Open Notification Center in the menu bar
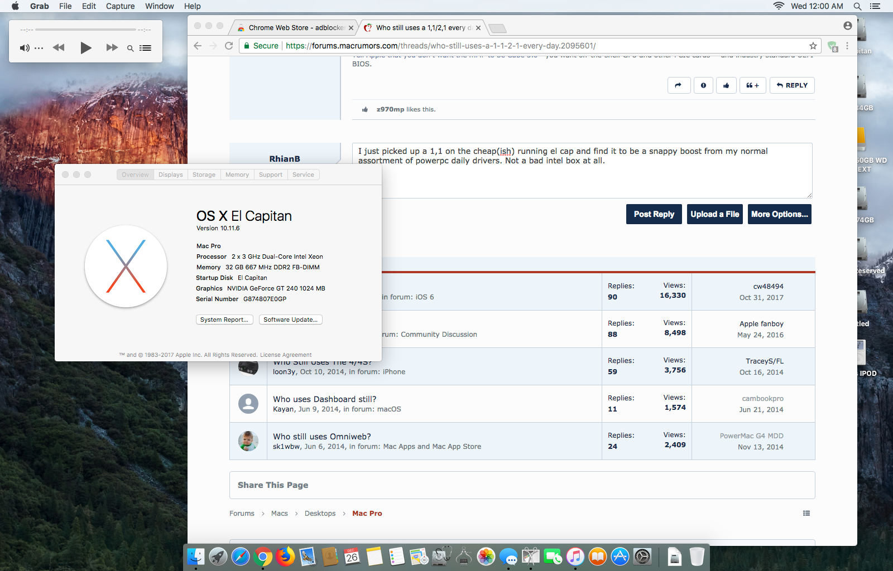 875,6
